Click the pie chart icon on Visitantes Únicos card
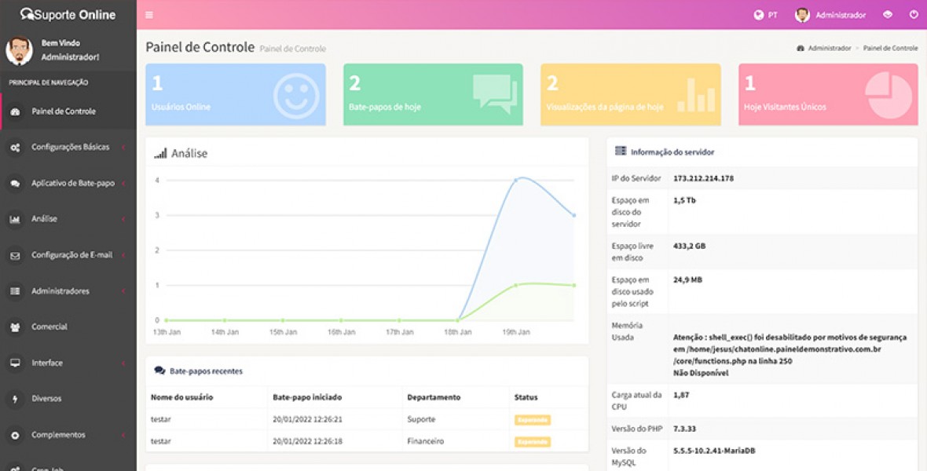The width and height of the screenshot is (927, 471). [x=889, y=95]
